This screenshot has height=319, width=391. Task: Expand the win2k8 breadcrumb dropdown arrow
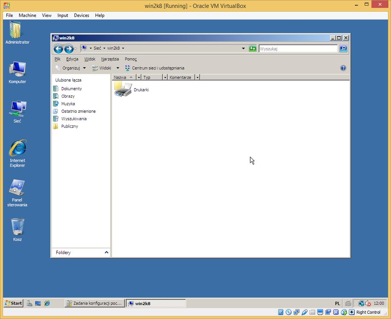click(123, 48)
